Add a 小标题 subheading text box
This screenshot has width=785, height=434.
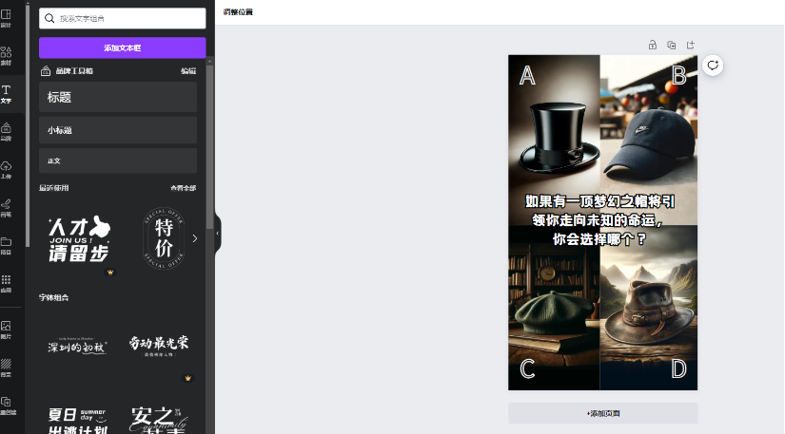coord(118,130)
